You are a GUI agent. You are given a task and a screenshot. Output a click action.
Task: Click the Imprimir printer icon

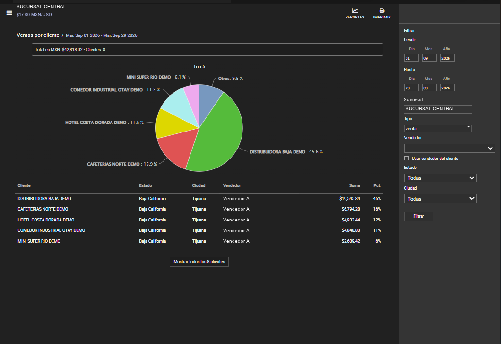tap(382, 10)
